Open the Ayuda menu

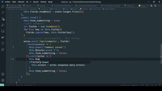[x=50, y=2]
